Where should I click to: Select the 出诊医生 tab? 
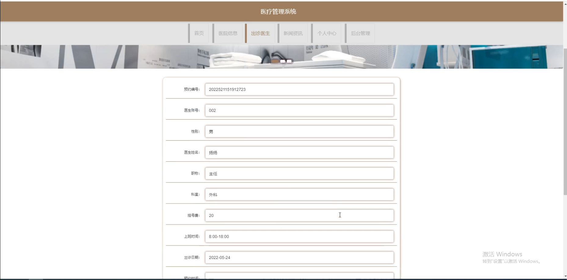click(x=260, y=33)
